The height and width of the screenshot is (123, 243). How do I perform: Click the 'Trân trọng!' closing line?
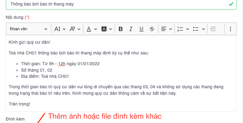point(20,104)
